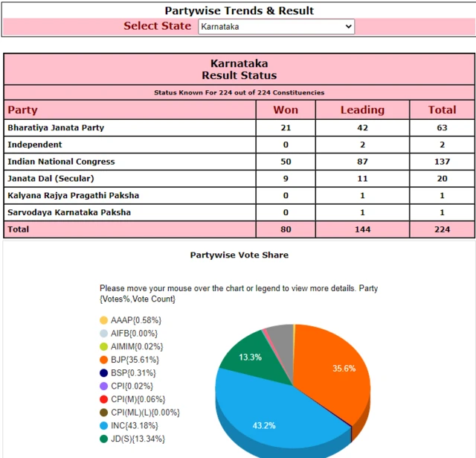Select the AIMIM legend marker
This screenshot has width=476, height=458.
[x=103, y=347]
